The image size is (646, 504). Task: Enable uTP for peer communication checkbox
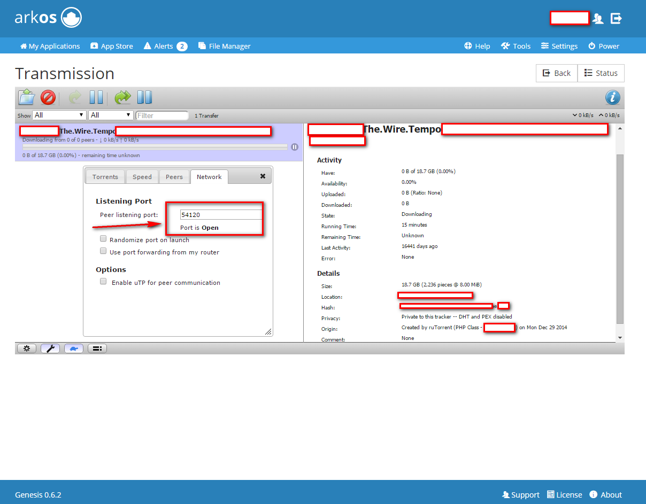pos(103,281)
